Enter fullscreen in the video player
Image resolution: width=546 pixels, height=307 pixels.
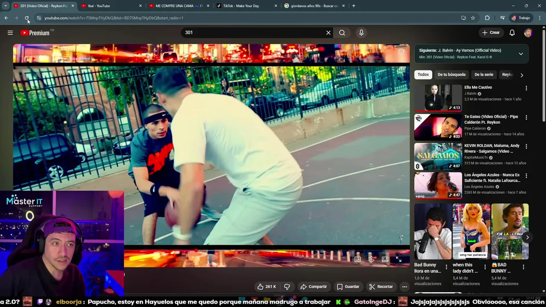399,259
